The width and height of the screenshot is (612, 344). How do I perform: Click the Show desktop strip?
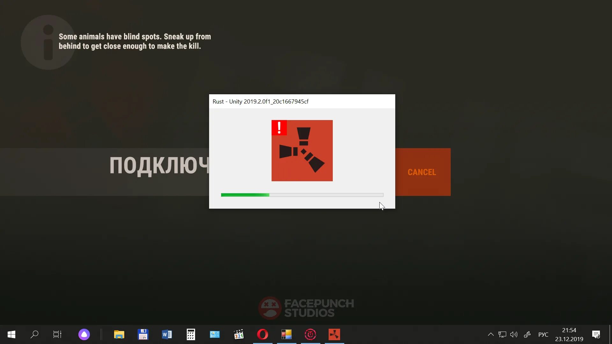(610, 334)
